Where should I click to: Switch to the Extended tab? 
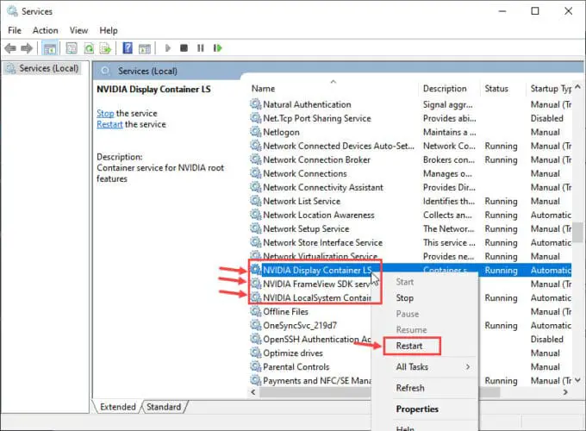click(x=118, y=407)
